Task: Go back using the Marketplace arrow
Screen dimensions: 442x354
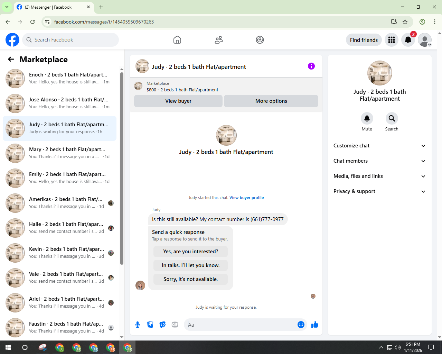Action: click(11, 60)
